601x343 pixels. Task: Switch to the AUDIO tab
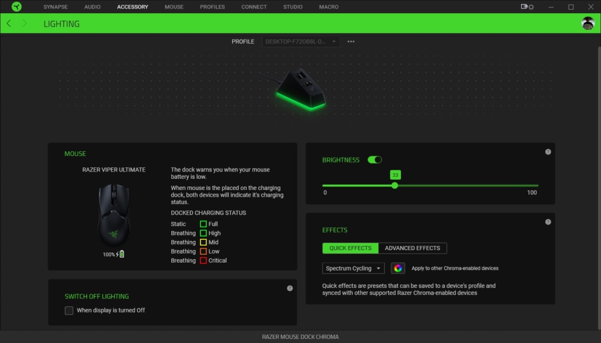93,7
